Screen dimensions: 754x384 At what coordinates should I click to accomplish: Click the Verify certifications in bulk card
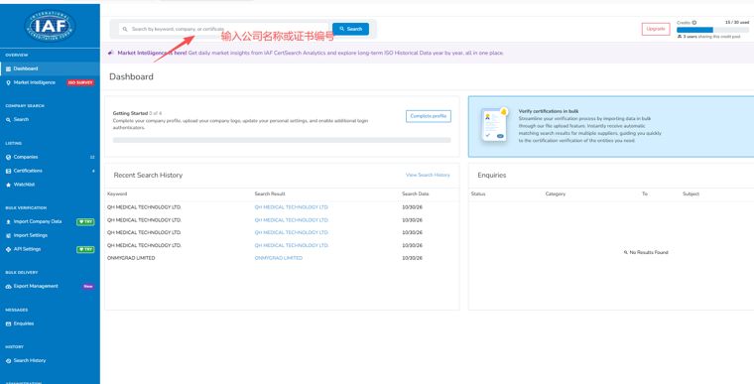point(611,127)
